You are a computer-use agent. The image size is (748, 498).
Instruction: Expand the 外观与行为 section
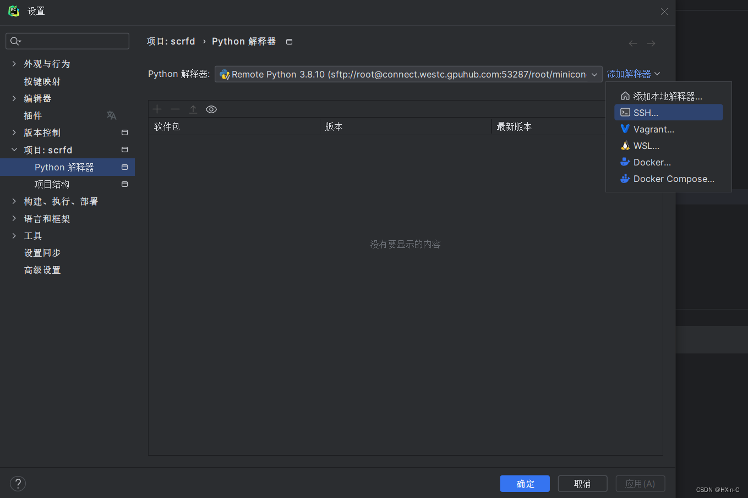coord(14,64)
